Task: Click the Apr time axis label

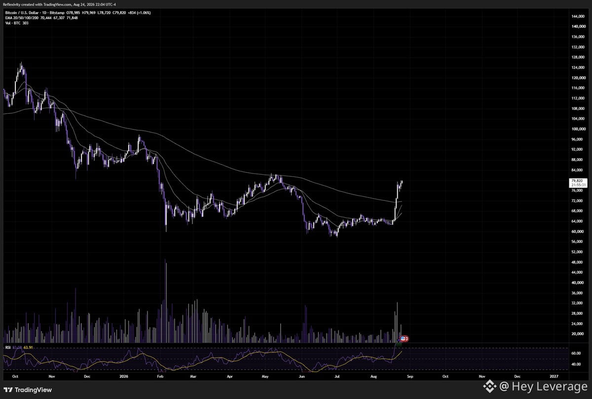Action: click(x=230, y=376)
